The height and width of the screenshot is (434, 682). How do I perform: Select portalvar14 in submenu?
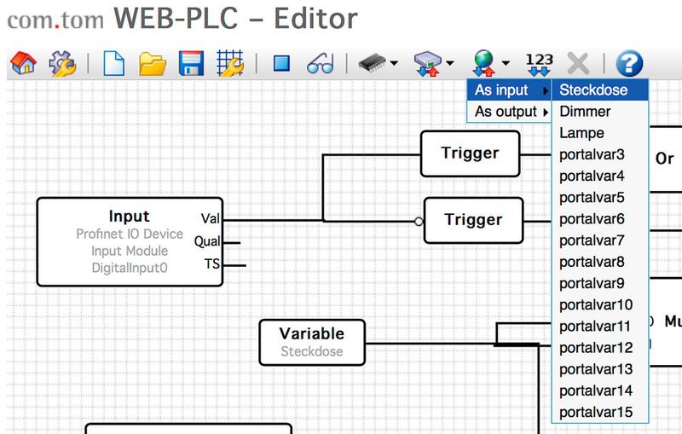coord(600,391)
